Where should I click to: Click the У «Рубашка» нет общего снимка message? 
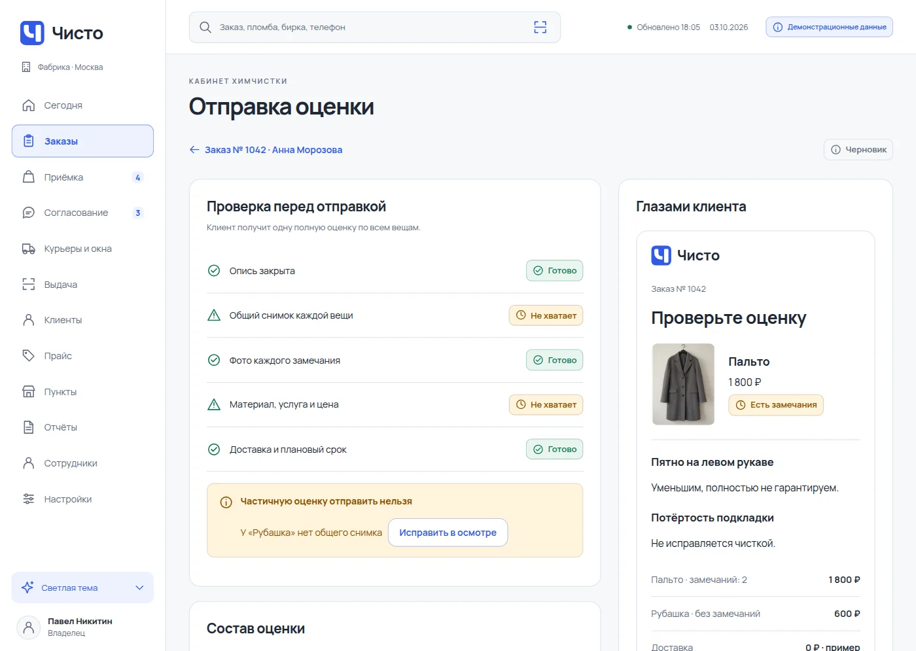(311, 533)
